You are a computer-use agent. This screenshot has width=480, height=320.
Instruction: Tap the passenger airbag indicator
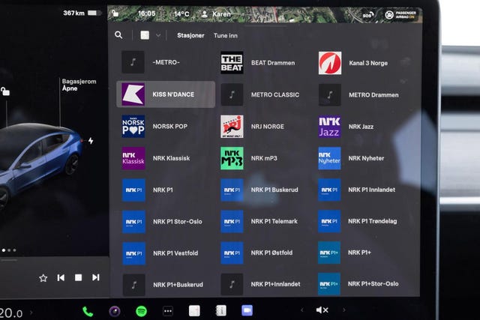[x=401, y=15]
